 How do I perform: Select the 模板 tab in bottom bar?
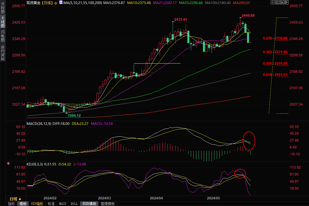click(23, 204)
